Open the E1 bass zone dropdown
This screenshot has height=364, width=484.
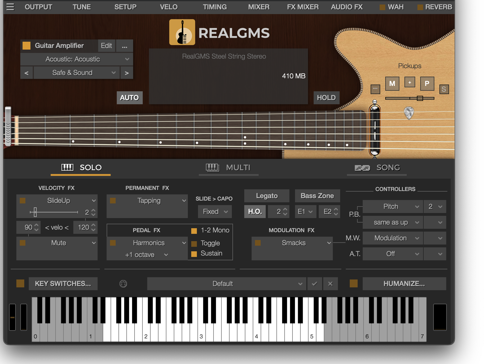click(x=305, y=212)
